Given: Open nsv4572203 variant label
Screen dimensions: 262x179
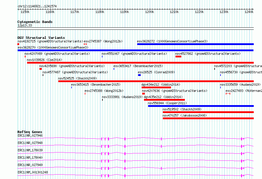Looking at the screenshot, I should tap(238, 66).
